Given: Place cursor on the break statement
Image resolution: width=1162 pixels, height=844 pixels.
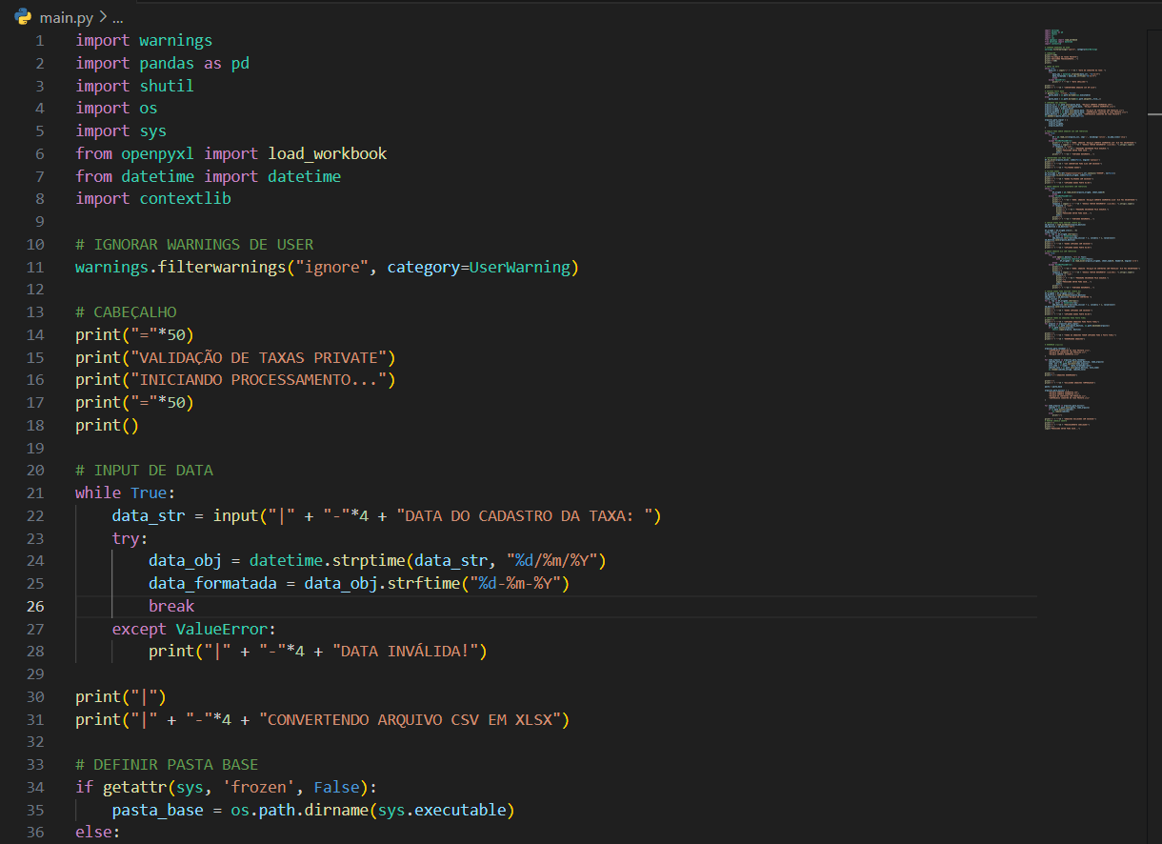Looking at the screenshot, I should point(171,606).
